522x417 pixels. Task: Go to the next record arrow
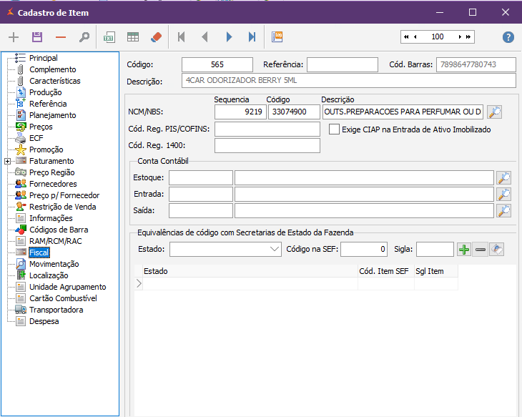click(229, 37)
